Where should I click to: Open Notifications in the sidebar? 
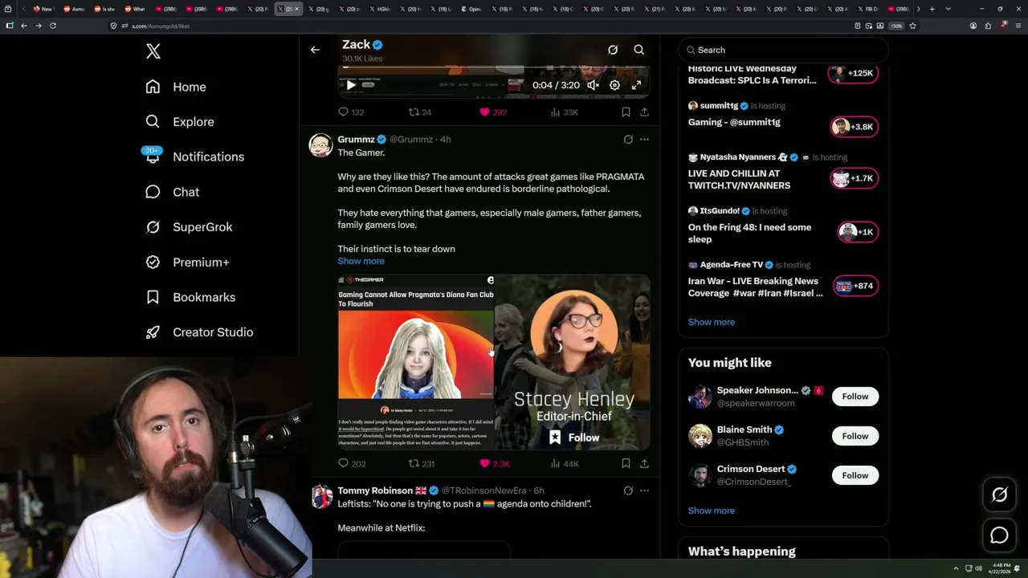tap(194, 157)
